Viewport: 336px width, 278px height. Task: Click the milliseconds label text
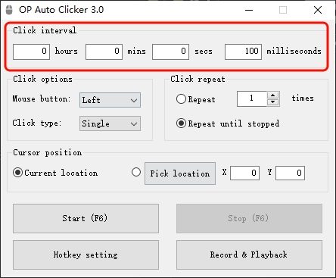tap(294, 51)
